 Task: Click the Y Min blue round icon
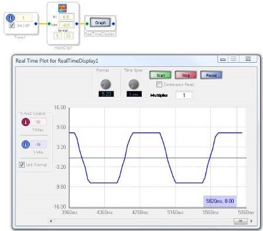pyautogui.click(x=26, y=144)
